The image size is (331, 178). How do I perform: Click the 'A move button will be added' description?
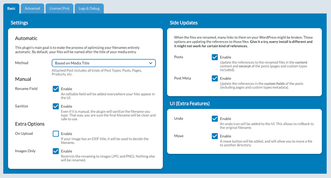click(266, 143)
